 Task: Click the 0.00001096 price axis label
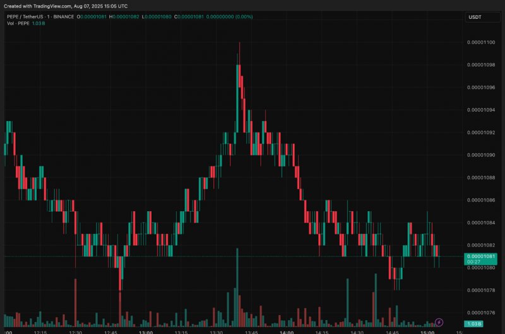[x=481, y=88]
